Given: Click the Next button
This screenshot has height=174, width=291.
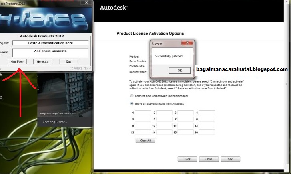Looking at the screenshot, I should coord(230,159).
